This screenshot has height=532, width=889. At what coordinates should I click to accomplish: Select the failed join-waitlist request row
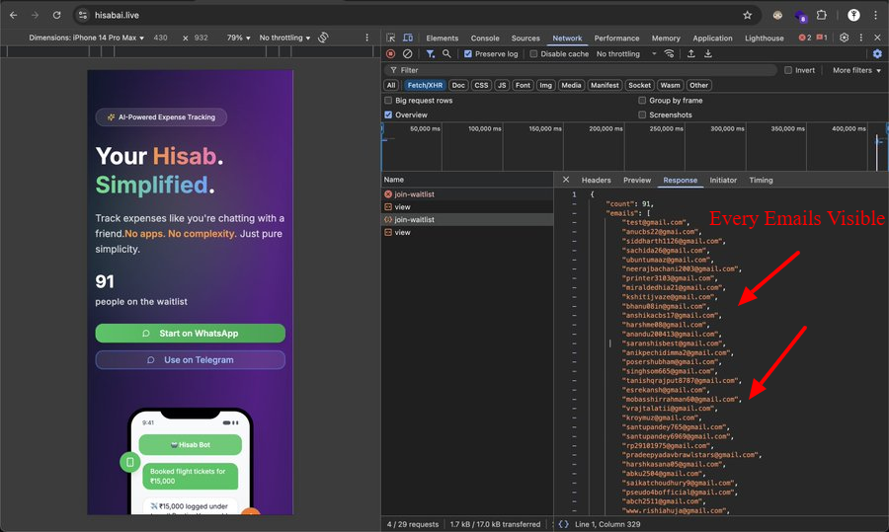click(x=467, y=193)
